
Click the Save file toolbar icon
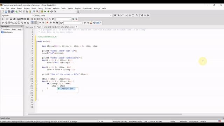point(9,12)
